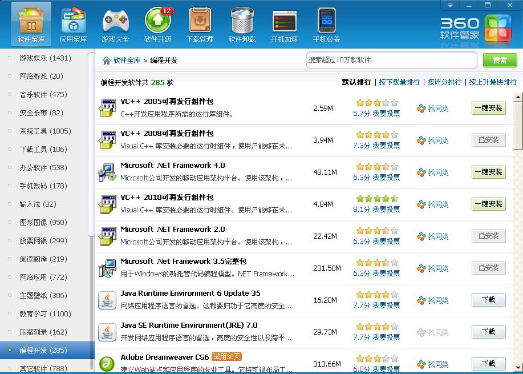Click 找同类 for VC++ 2005
This screenshot has width=523, height=374.
[x=433, y=108]
